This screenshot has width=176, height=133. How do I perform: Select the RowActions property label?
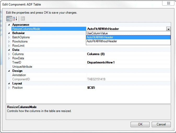pos(20,41)
